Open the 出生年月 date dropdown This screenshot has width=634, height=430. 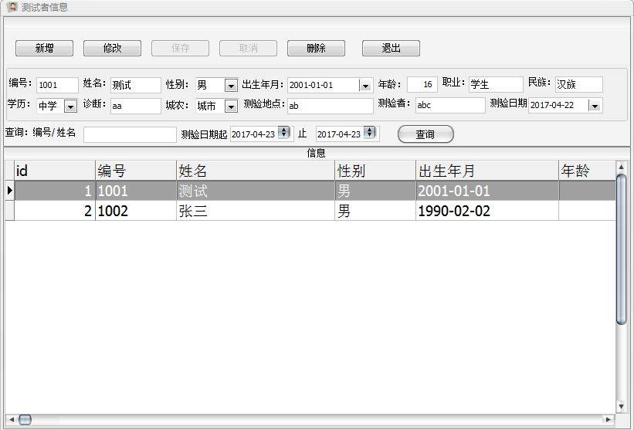coord(365,85)
